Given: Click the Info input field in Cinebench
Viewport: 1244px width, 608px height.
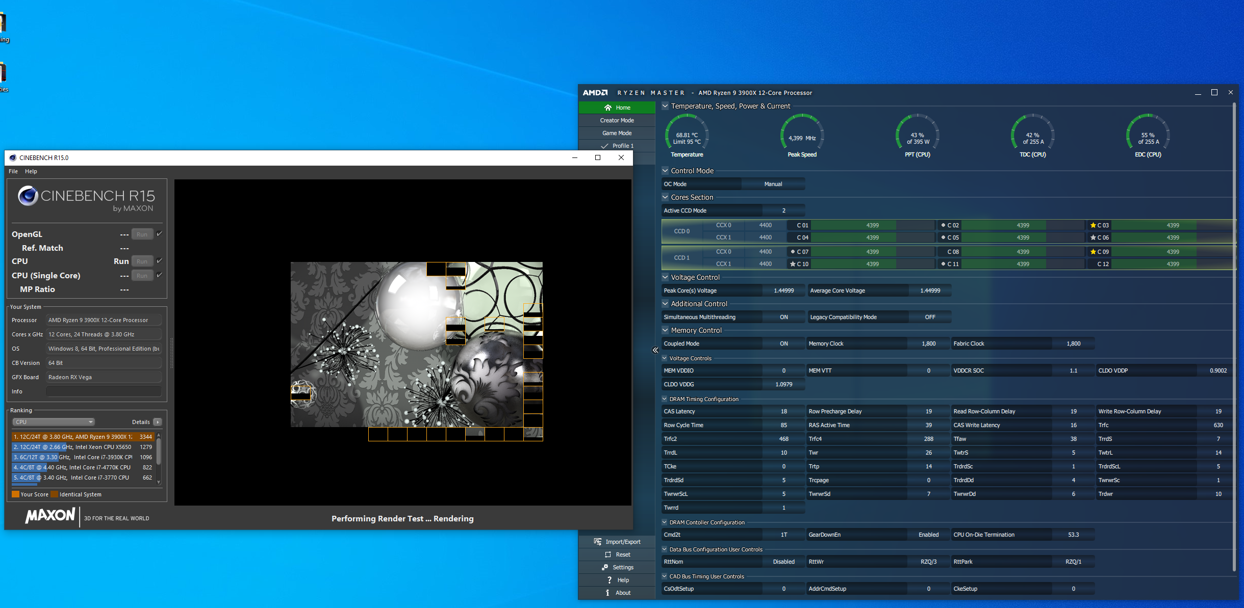Looking at the screenshot, I should (104, 391).
